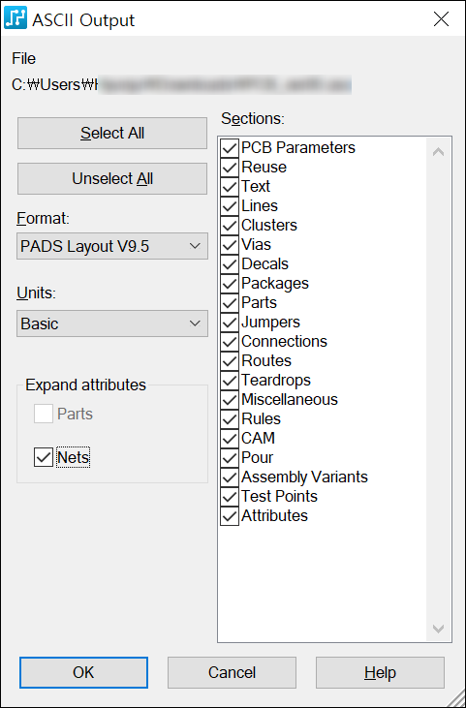
Task: Click the Select All button
Action: coord(112,134)
